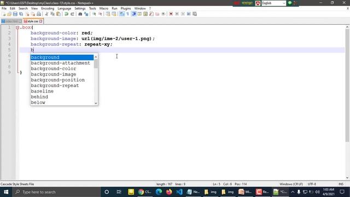Click the editor vertical scrollbar
Viewport: 350px width, 197px height.
click(x=347, y=85)
